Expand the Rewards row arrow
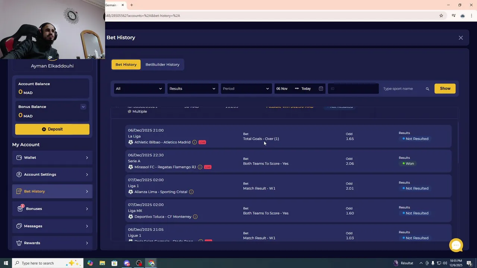This screenshot has height=268, width=477. 87,243
